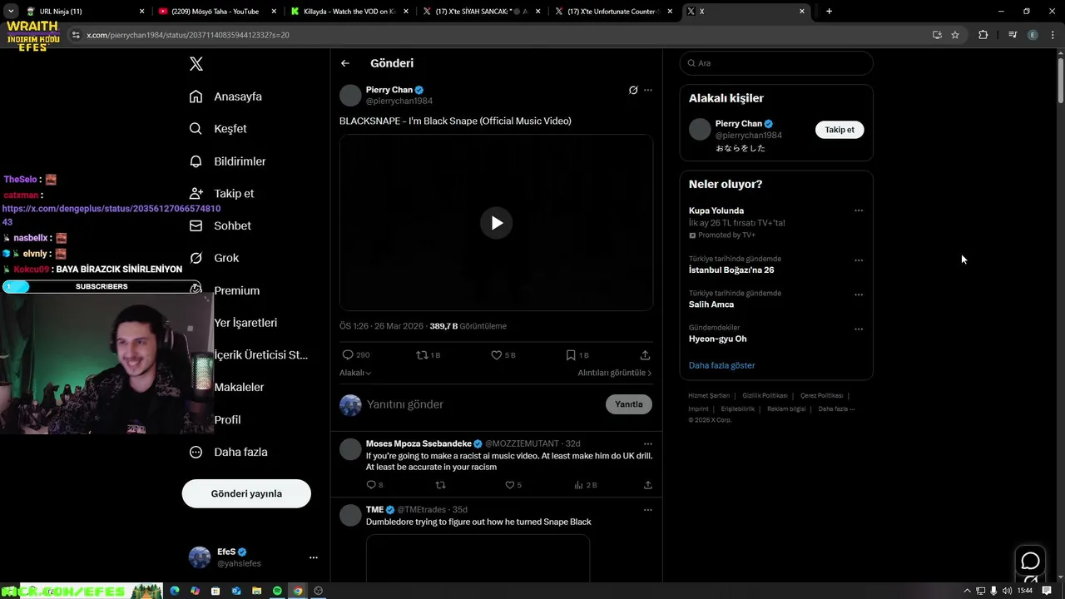
Task: Click Spotify icon in taskbar
Action: tap(277, 591)
